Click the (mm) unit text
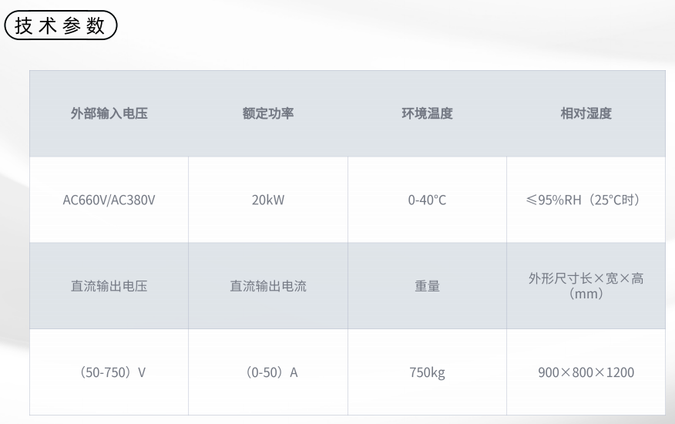 point(586,294)
